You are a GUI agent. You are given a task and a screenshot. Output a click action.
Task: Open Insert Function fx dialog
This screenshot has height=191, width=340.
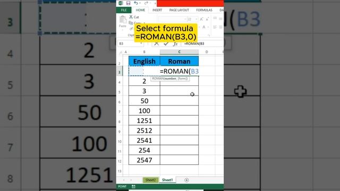coord(175,44)
